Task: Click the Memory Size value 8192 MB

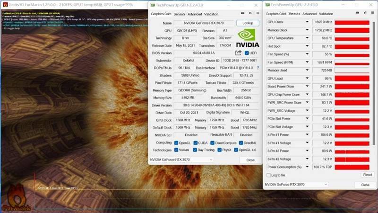Action: pyautogui.click(x=188, y=98)
